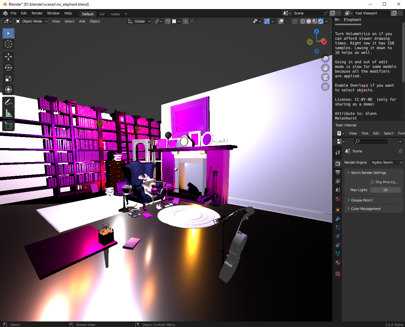Switch to material preview shading
Screen dimensions: 405x327
tap(315, 21)
